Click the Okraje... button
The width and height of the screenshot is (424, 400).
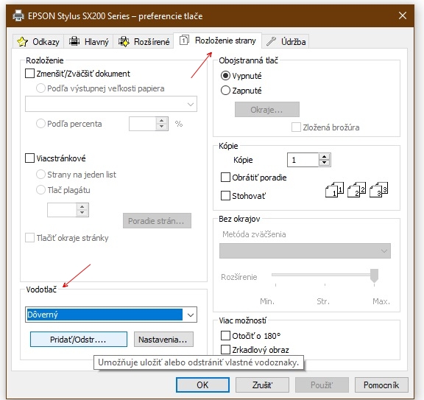click(x=267, y=109)
